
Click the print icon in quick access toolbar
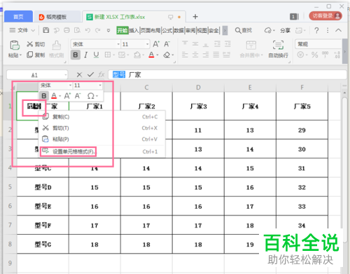tap(66, 30)
